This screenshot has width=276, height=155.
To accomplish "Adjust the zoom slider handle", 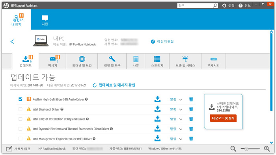I will point(246,149).
